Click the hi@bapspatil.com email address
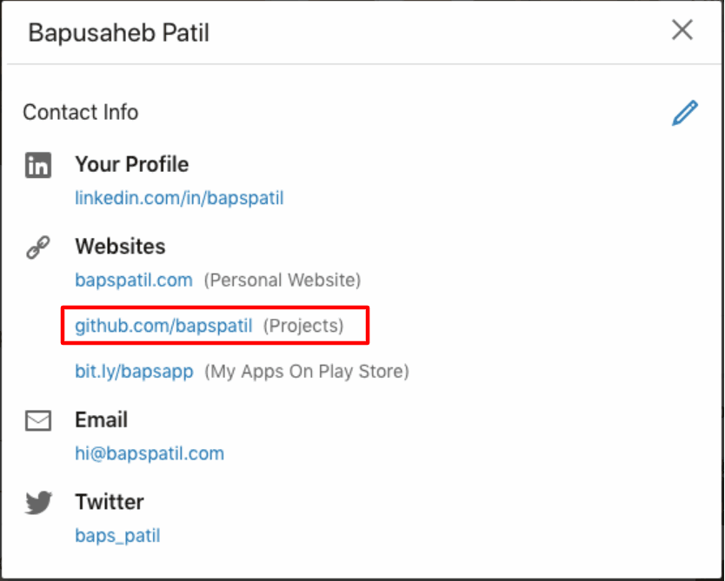Viewport: 725px width, 581px height. pos(150,453)
